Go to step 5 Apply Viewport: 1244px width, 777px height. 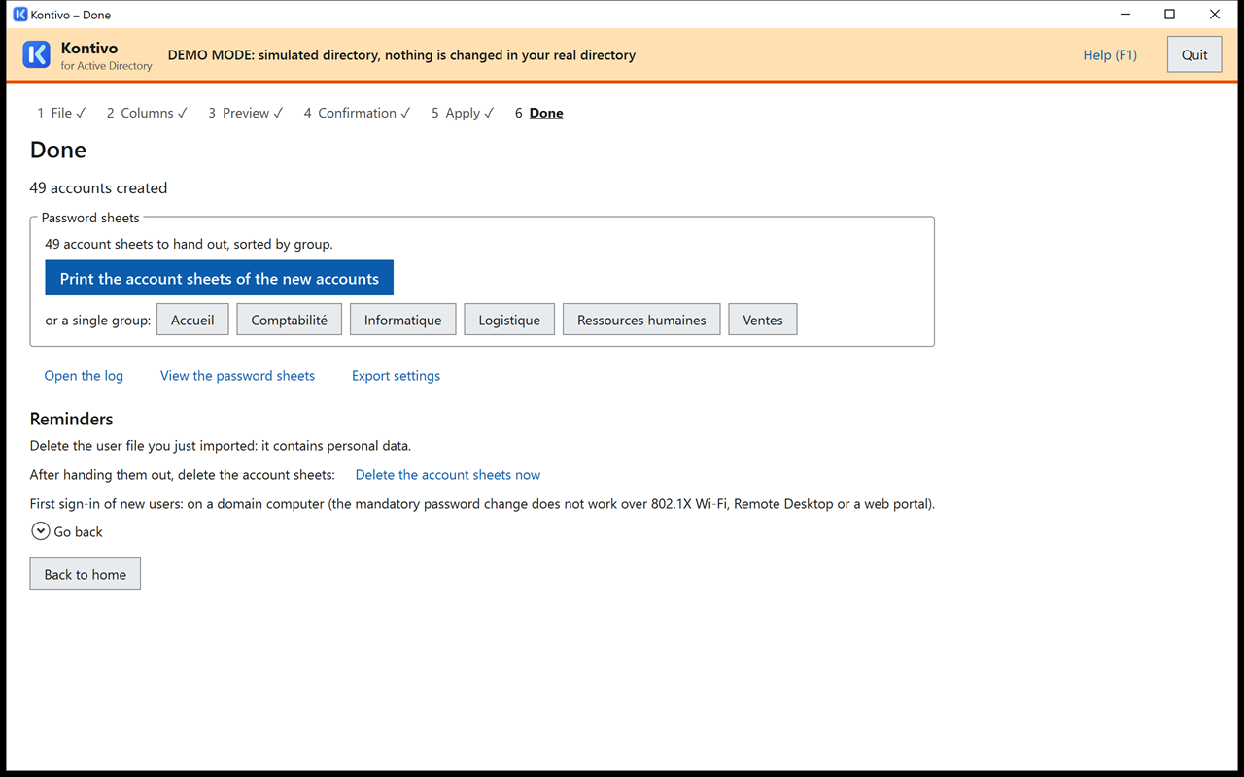pos(463,113)
